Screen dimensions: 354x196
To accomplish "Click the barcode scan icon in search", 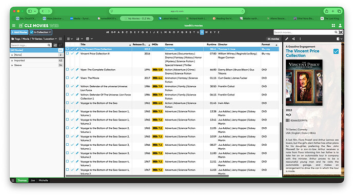I will click(x=341, y=32).
